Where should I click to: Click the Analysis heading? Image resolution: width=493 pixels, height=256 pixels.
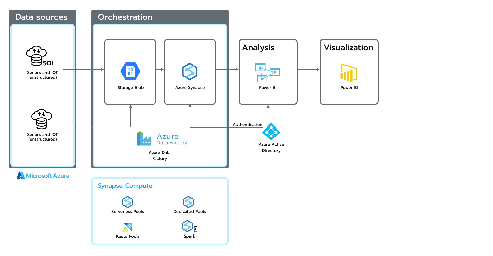coord(258,48)
